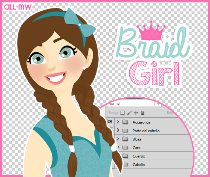This screenshot has height=177, width=210.
Task: Click the lock position move icon
Action: [136, 113]
